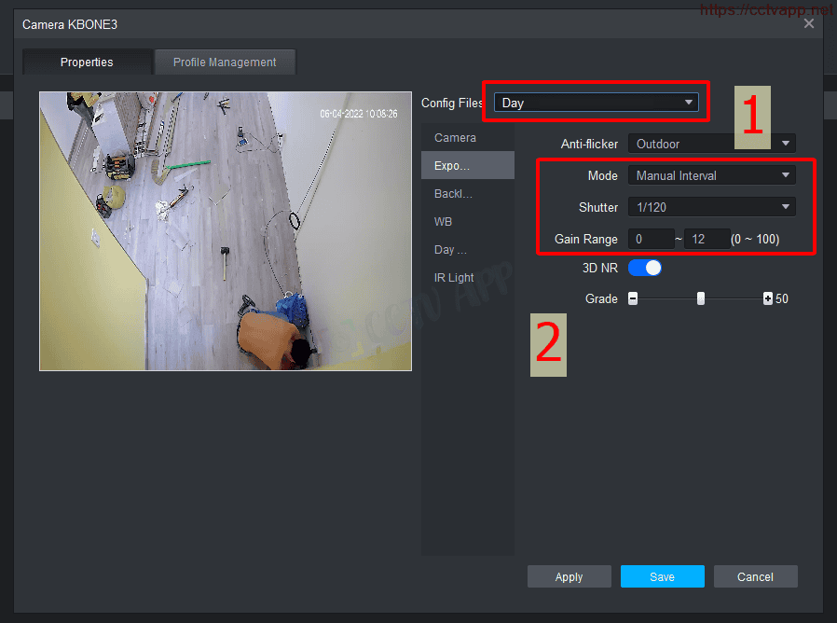Open the WB white balance section
837x623 pixels.
click(444, 222)
